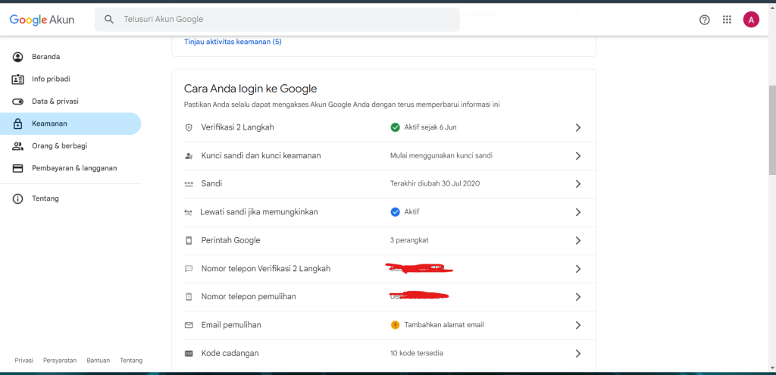
Task: Open the account avatar profile menu
Action: [750, 20]
